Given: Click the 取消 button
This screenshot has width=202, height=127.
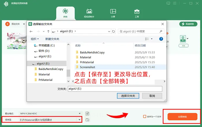Looking at the screenshot, I should pos(152,96).
